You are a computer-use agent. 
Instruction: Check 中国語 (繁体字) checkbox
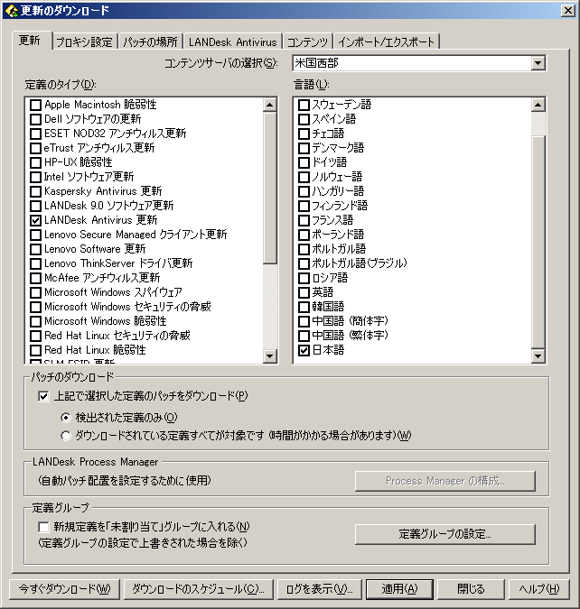[x=304, y=336]
